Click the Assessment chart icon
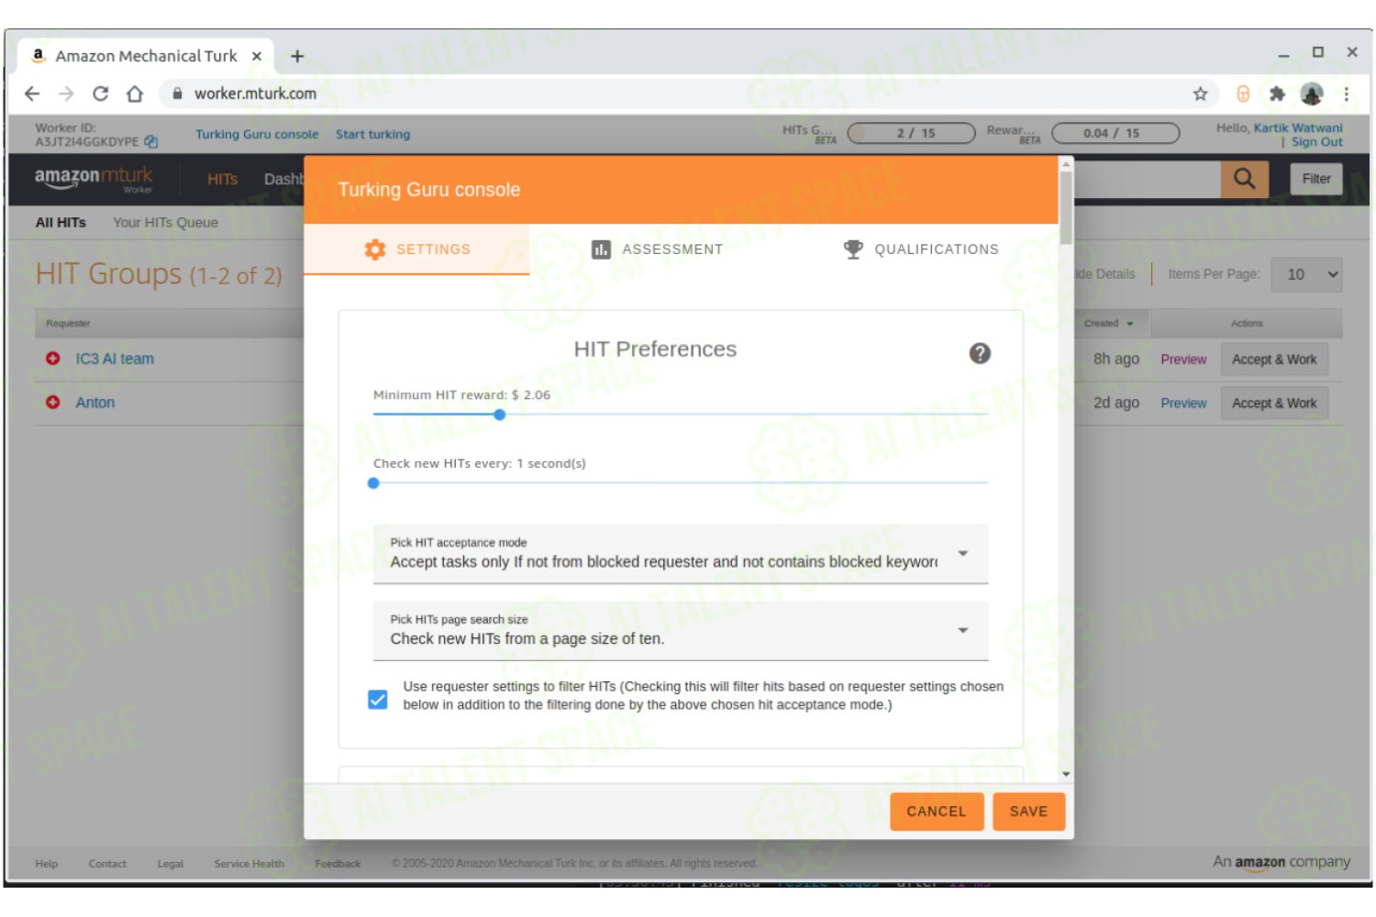The image size is (1376, 917). pos(601,249)
